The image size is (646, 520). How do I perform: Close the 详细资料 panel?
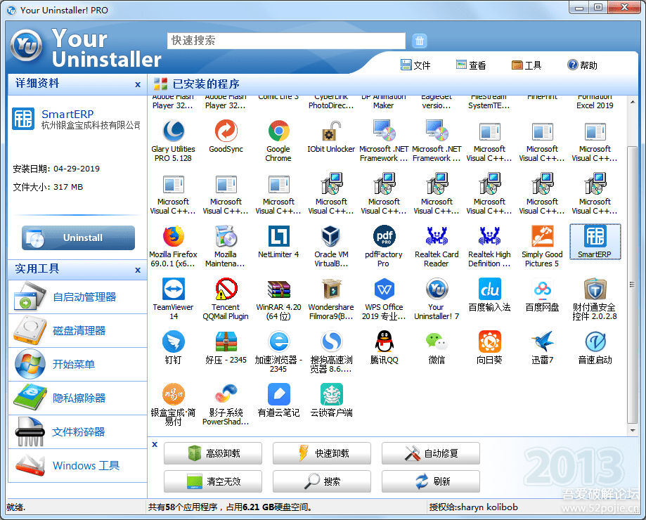pyautogui.click(x=138, y=84)
